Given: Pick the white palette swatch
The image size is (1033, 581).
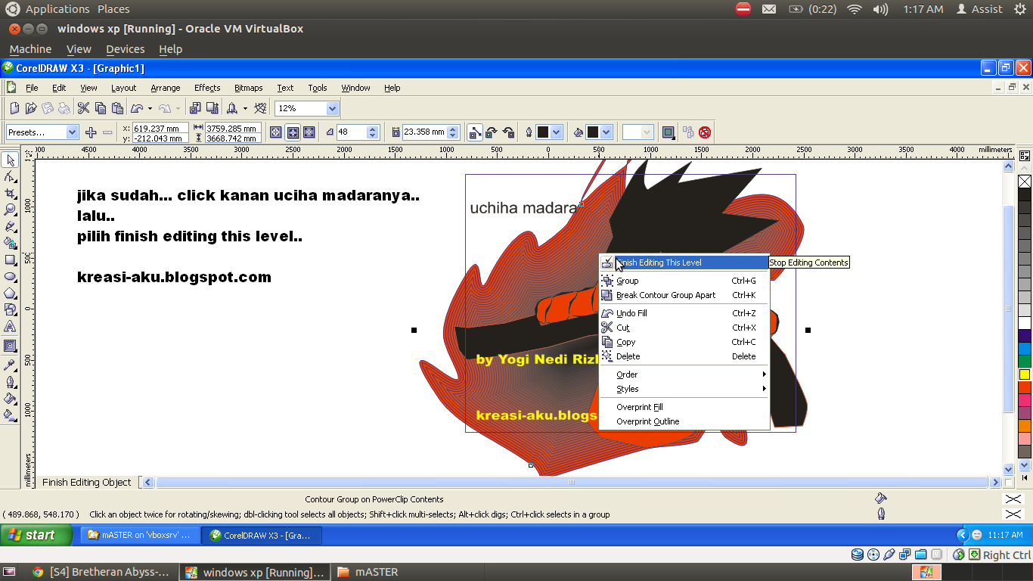Looking at the screenshot, I should pyautogui.click(x=1025, y=323).
